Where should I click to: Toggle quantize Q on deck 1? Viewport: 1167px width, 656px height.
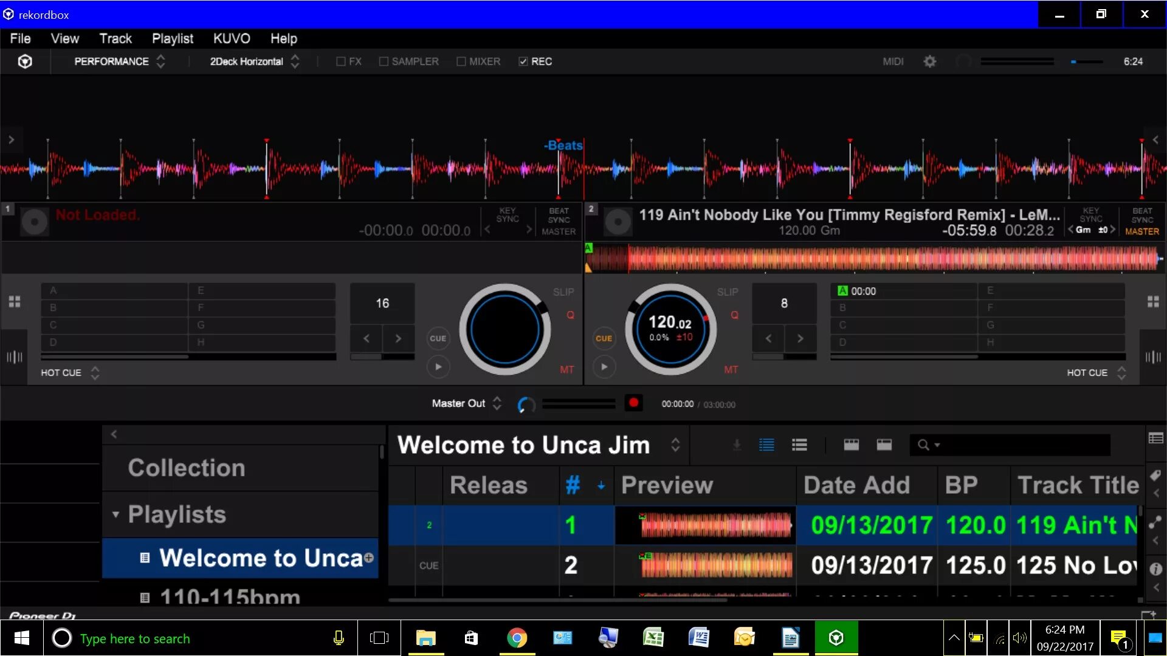coord(570,315)
